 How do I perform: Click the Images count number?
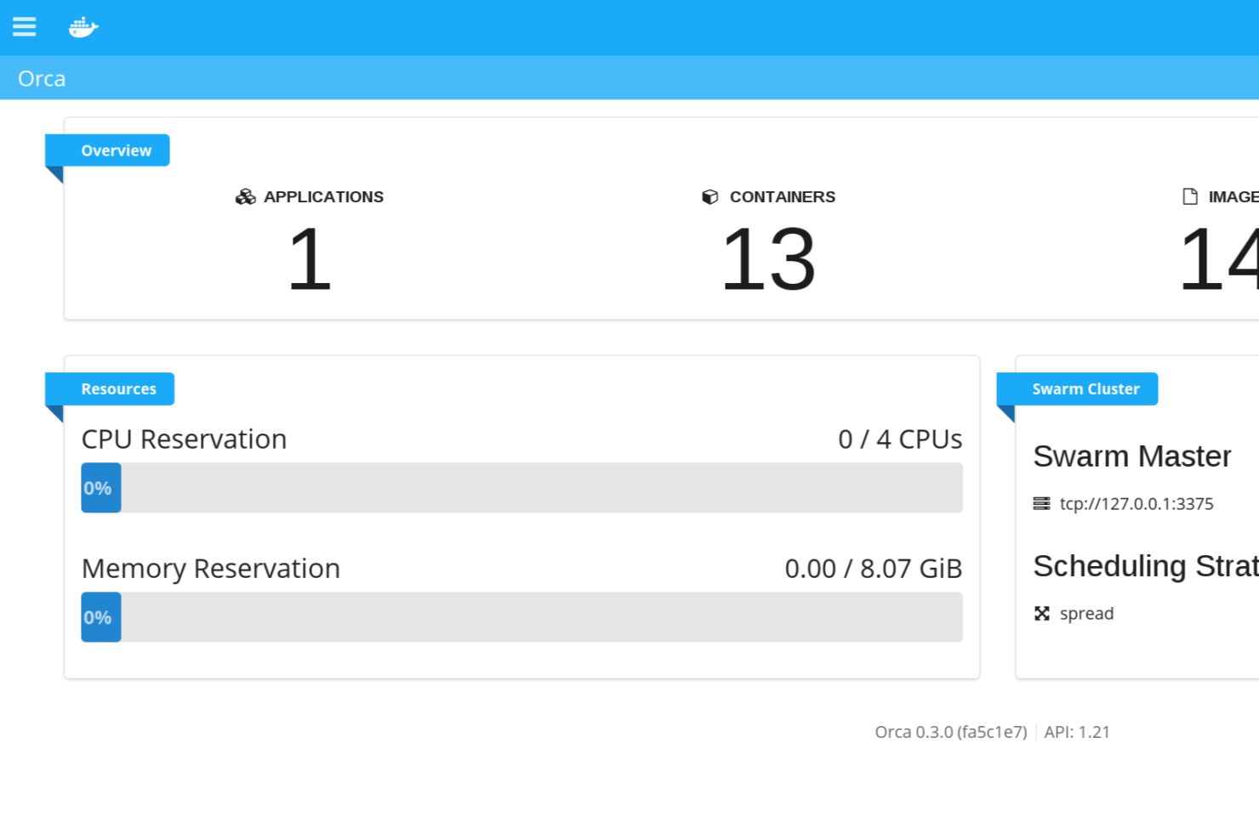1218,259
